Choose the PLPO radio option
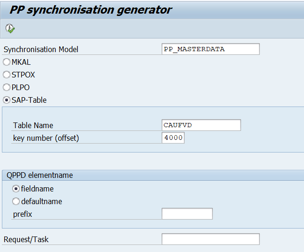The height and width of the screenshot is (252, 304). click(7, 87)
